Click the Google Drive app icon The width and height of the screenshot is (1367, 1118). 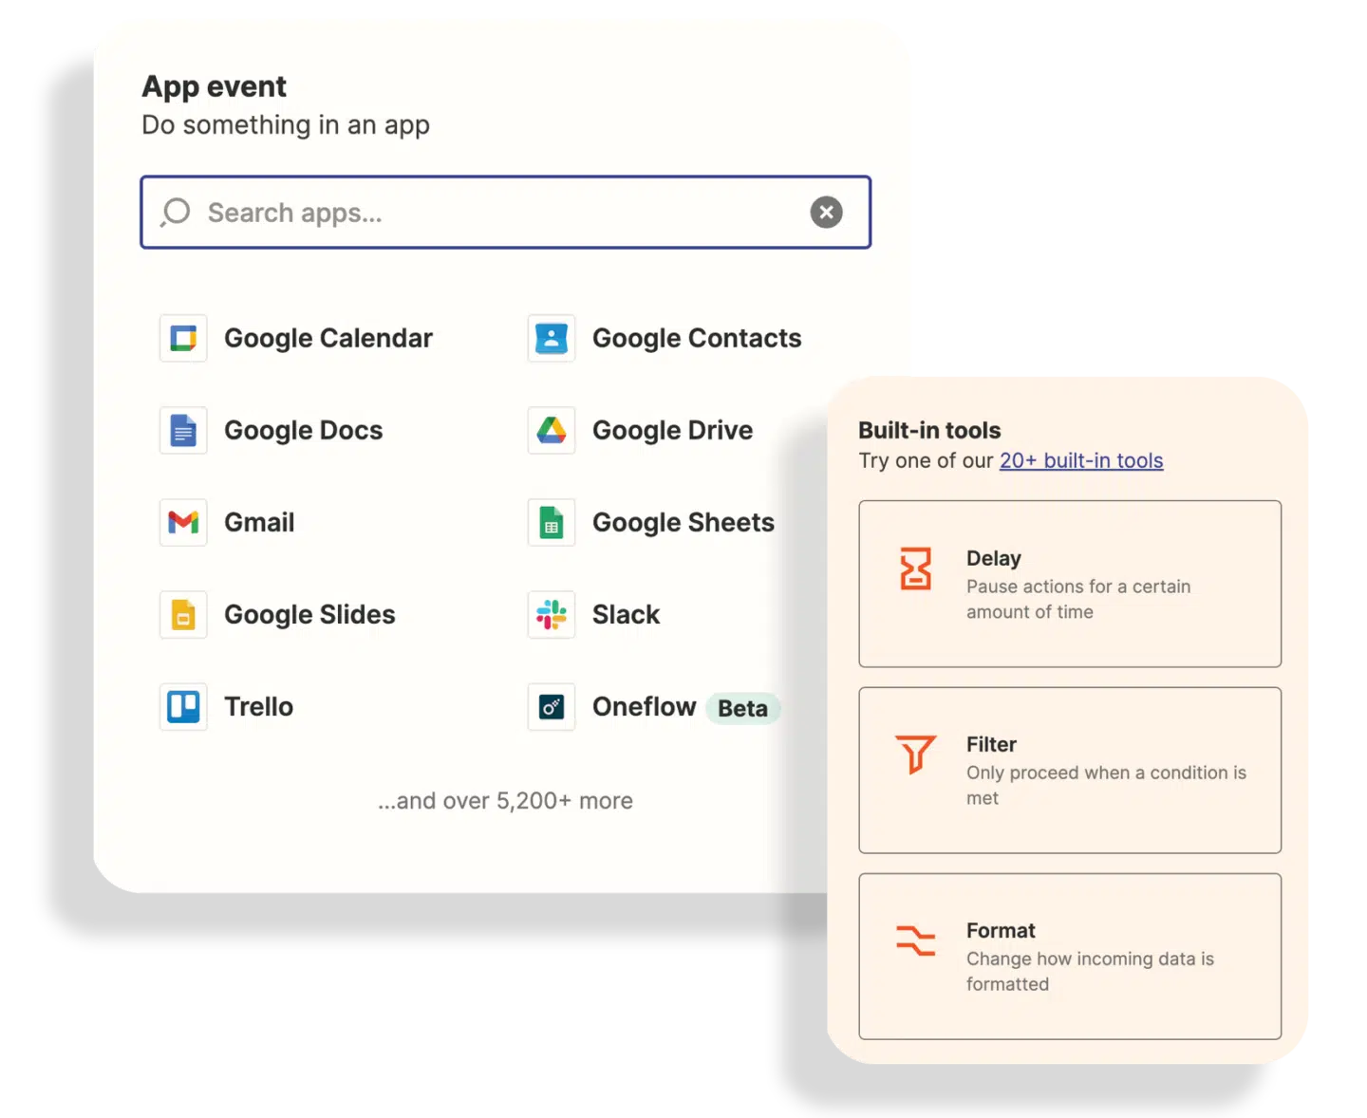click(x=552, y=430)
